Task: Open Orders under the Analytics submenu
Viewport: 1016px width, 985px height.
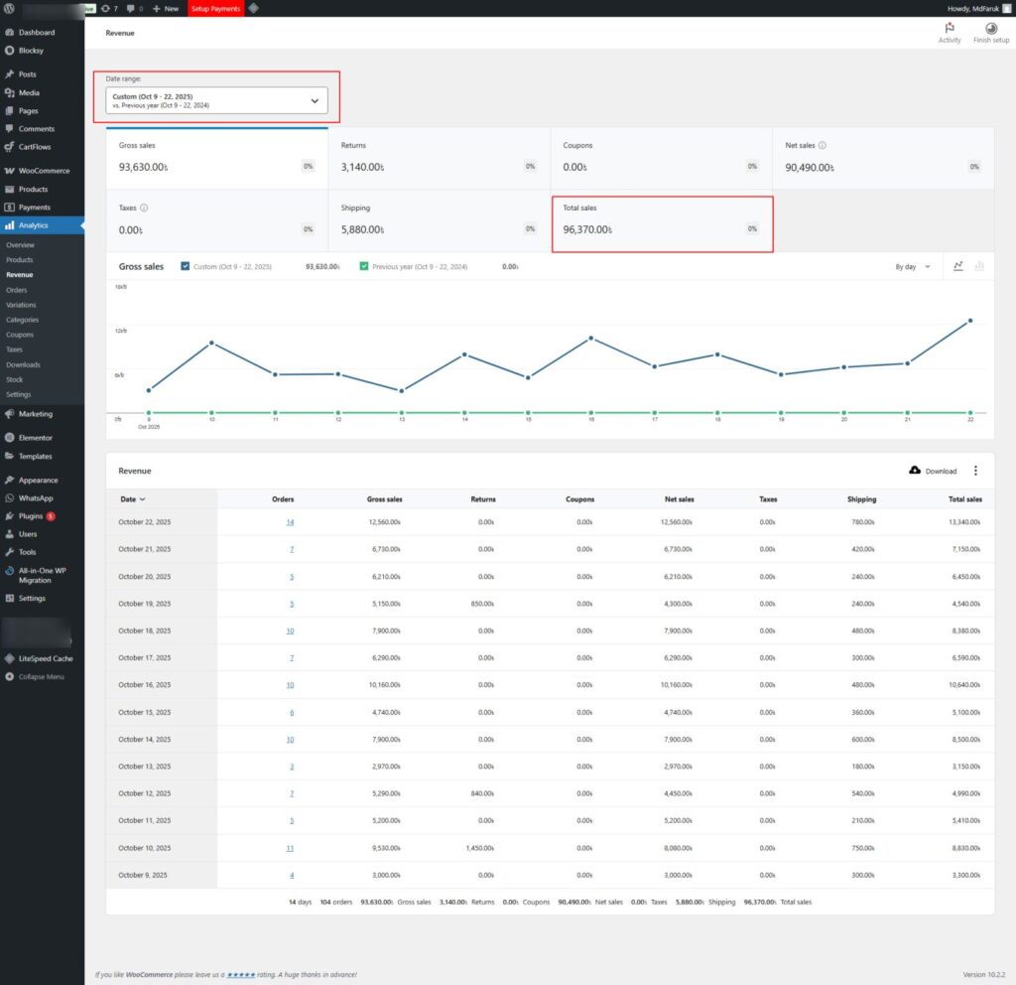Action: (x=17, y=290)
